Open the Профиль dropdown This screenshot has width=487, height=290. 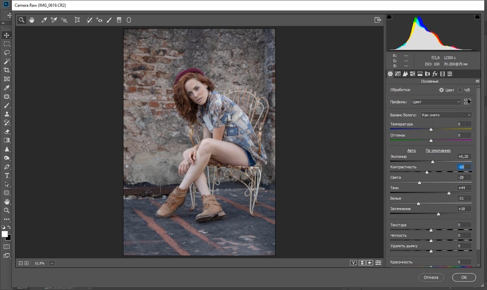click(x=436, y=102)
